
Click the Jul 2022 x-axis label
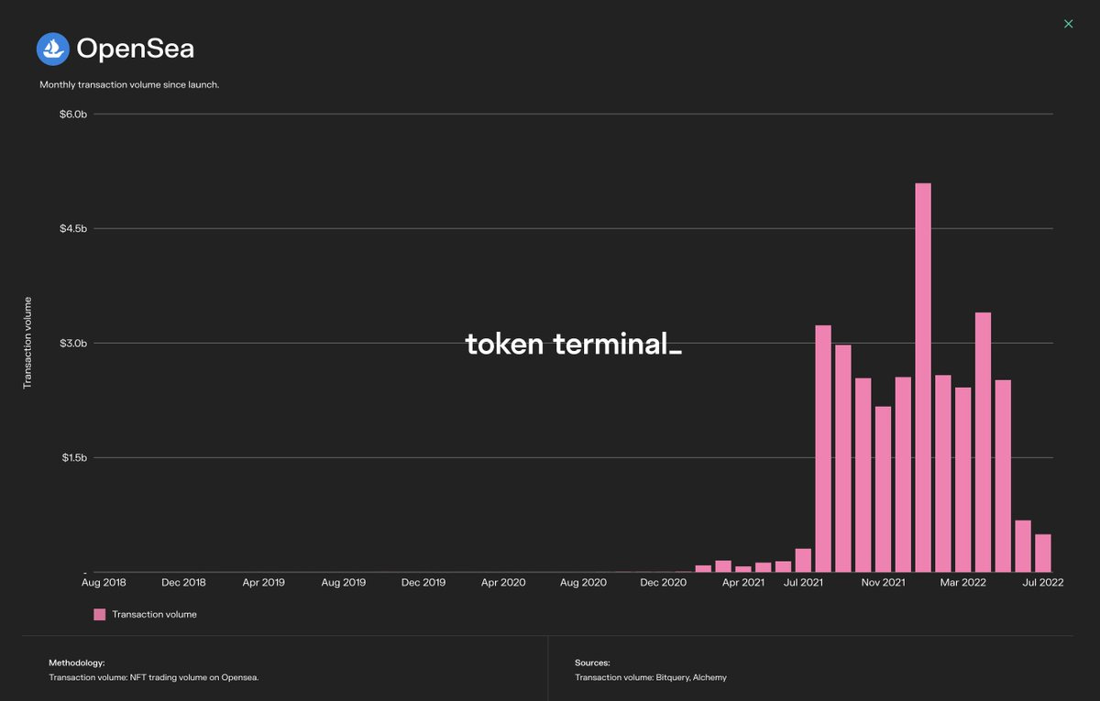click(x=1042, y=582)
